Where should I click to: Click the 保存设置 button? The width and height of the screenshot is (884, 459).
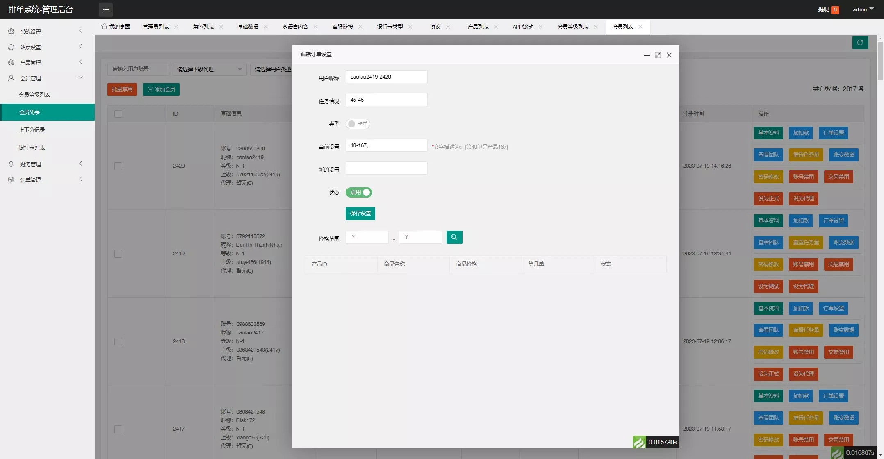360,213
